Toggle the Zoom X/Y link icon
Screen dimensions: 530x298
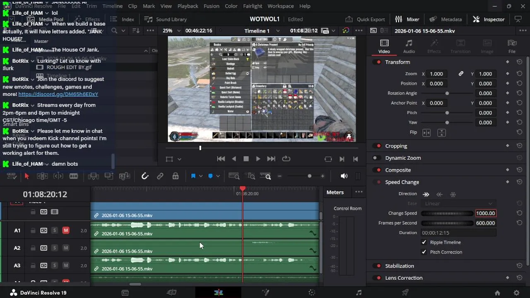461,74
